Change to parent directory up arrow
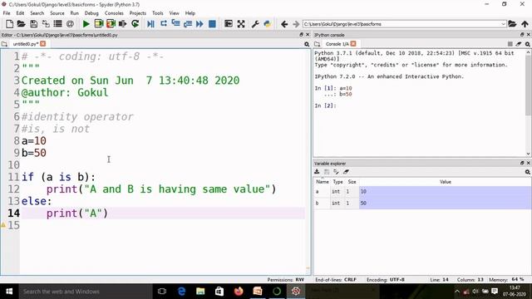The width and height of the screenshot is (532, 299). point(525,24)
